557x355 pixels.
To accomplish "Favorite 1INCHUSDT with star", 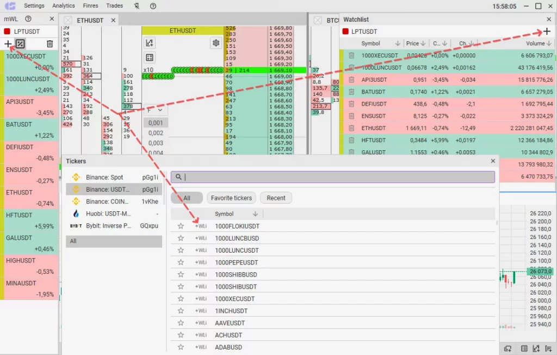I will click(x=181, y=310).
